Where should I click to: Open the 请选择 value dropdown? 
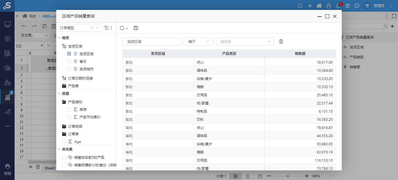[245, 41]
